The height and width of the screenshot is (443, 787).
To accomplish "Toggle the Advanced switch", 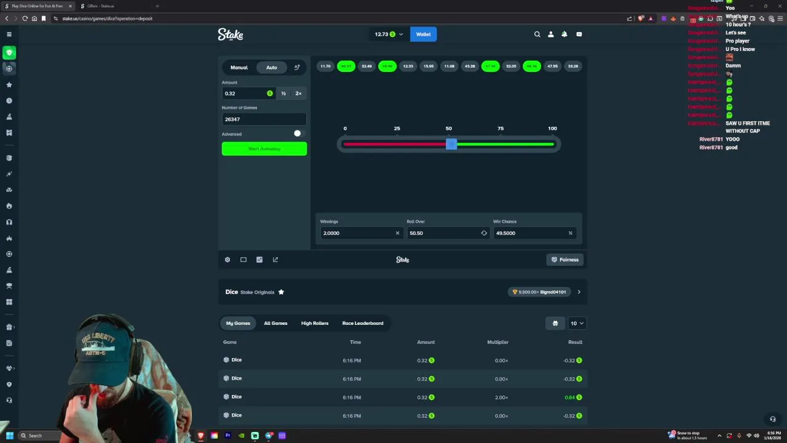I will pos(298,134).
